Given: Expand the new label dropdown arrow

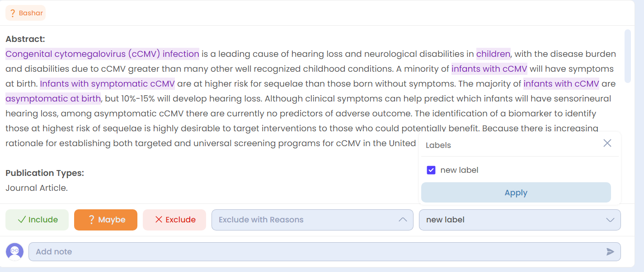Looking at the screenshot, I should tap(610, 220).
